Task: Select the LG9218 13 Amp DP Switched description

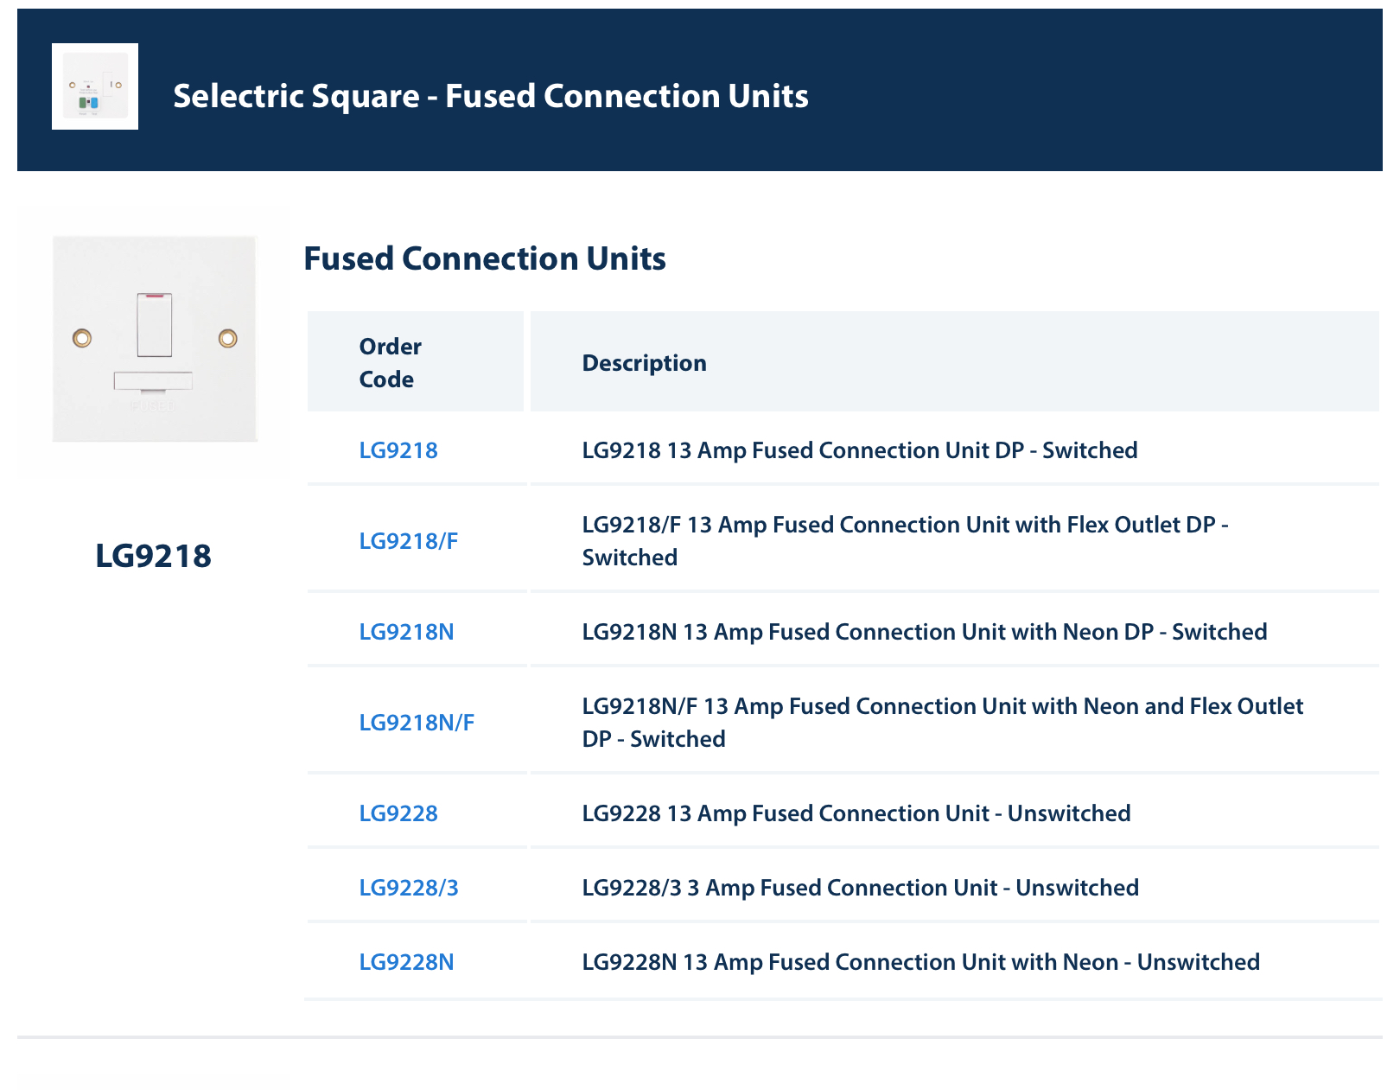Action: [x=860, y=450]
